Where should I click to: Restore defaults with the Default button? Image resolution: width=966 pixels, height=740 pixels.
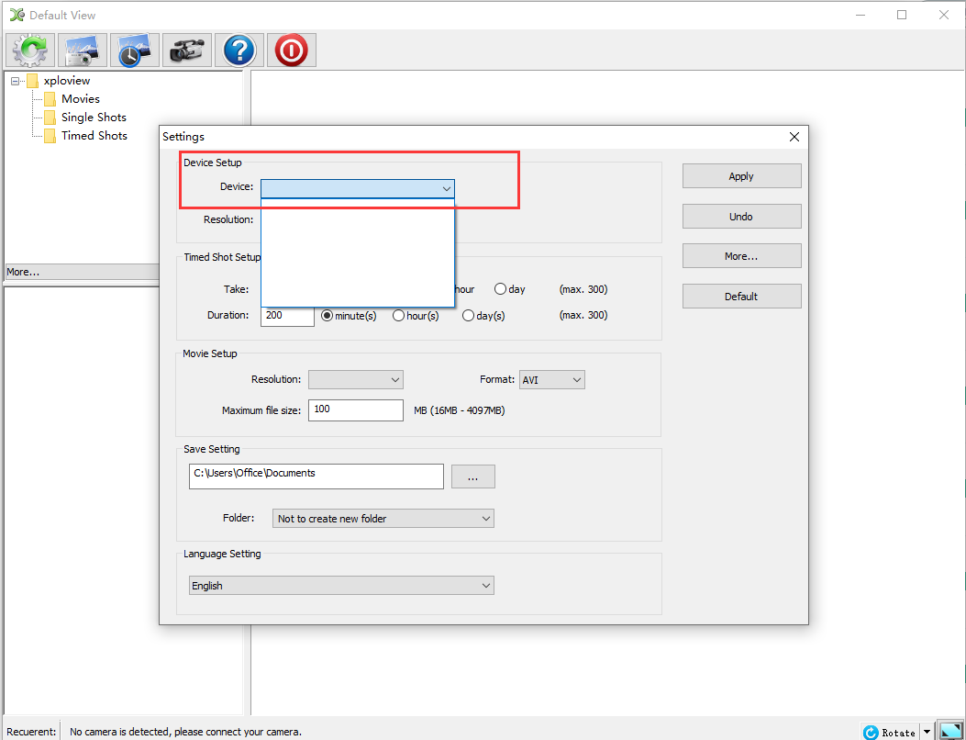tap(741, 296)
